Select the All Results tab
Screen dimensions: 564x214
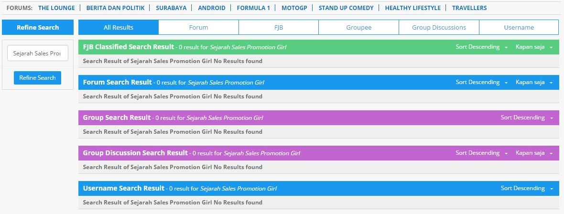119,27
